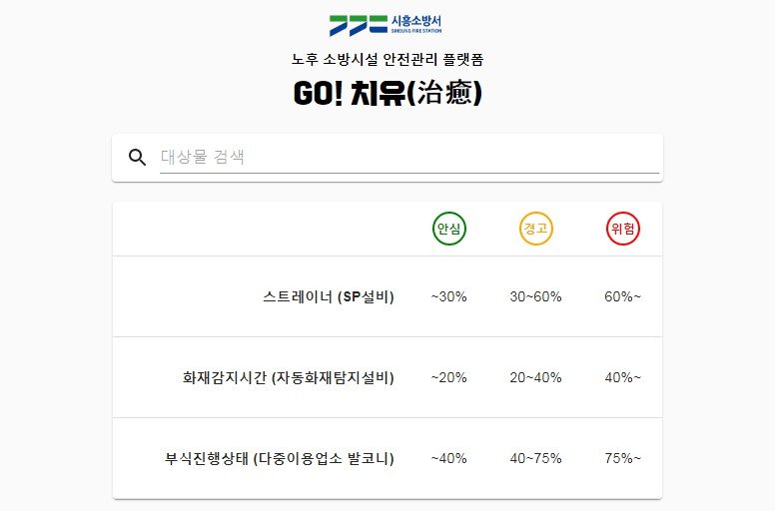
Task: Click the 60%~ danger value
Action: 623,296
